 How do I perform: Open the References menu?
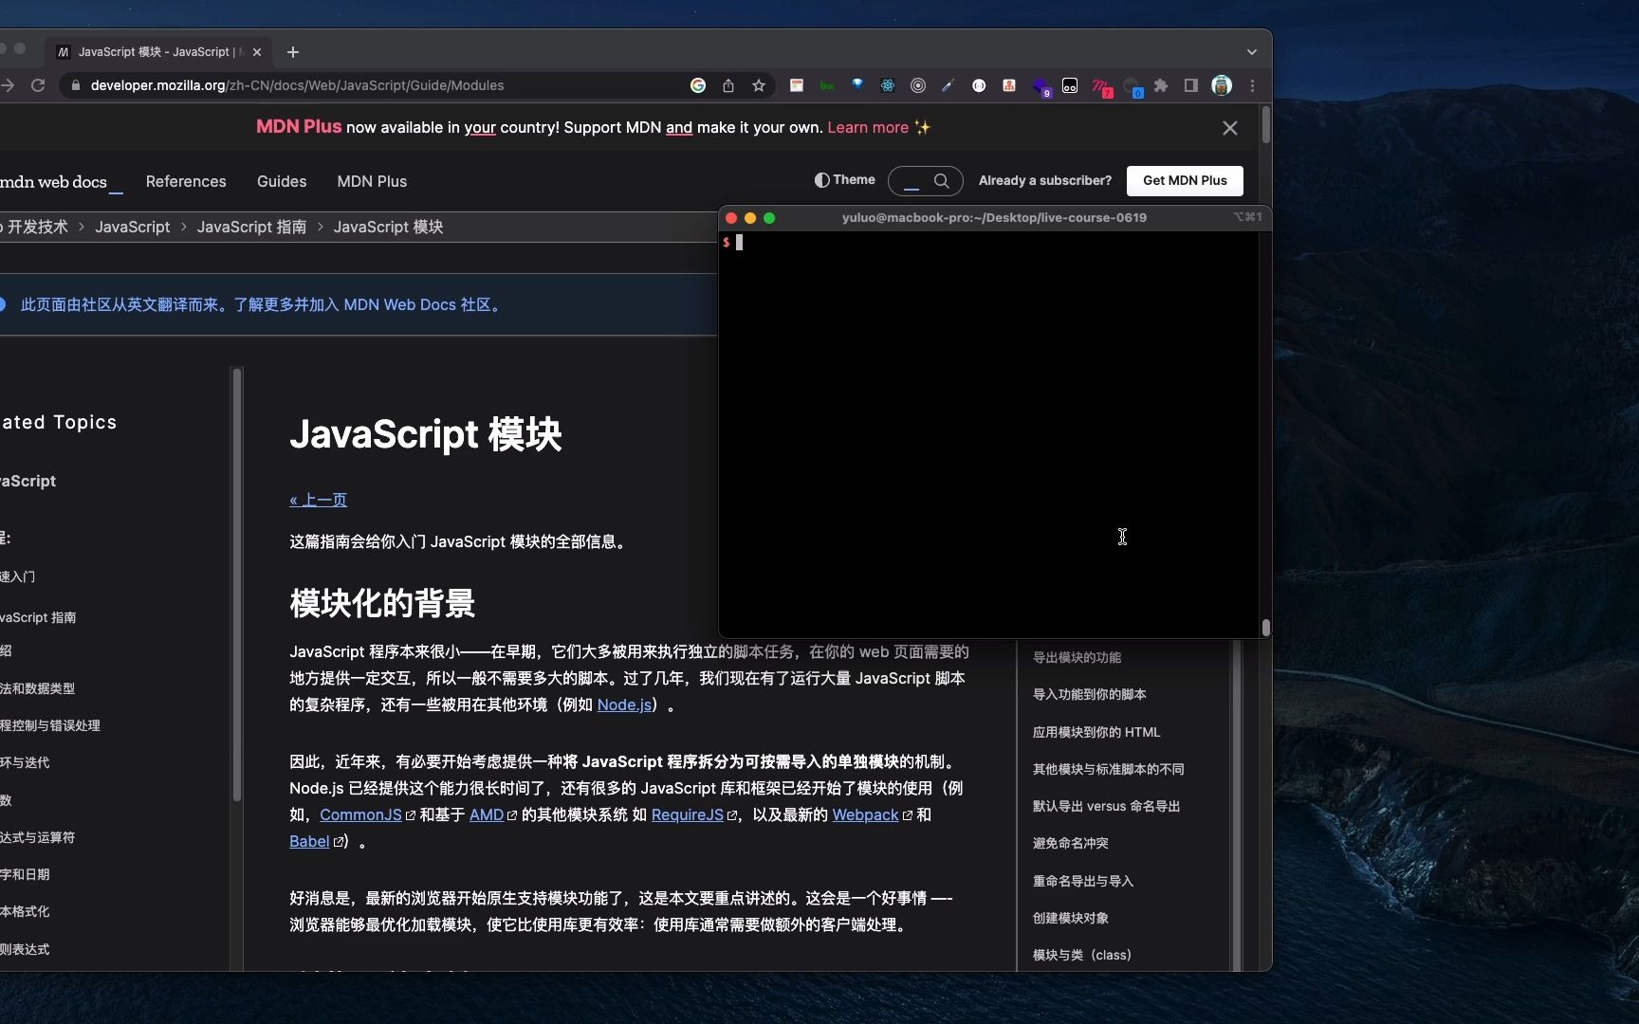pyautogui.click(x=186, y=181)
